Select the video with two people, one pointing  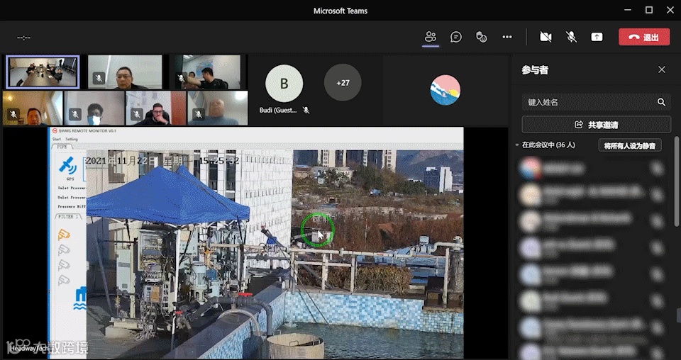[x=208, y=72]
